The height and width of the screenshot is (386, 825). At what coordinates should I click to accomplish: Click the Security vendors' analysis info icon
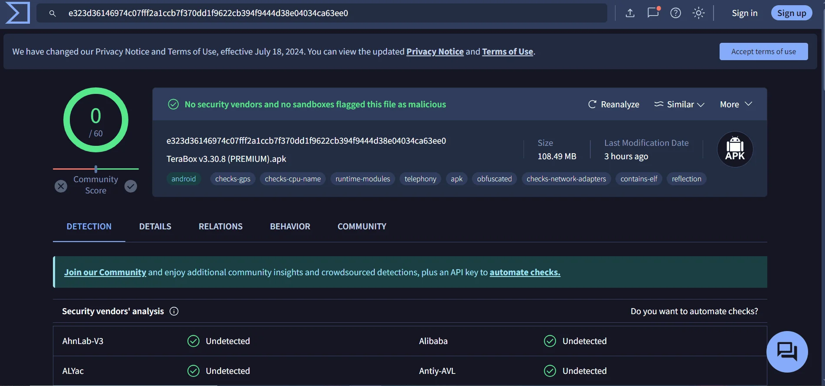(174, 311)
